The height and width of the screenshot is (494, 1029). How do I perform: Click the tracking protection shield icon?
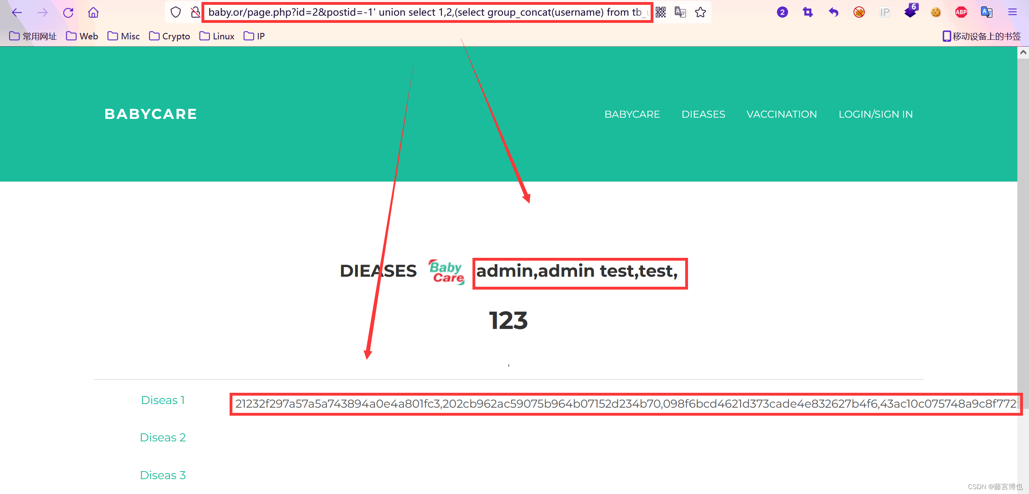point(176,12)
